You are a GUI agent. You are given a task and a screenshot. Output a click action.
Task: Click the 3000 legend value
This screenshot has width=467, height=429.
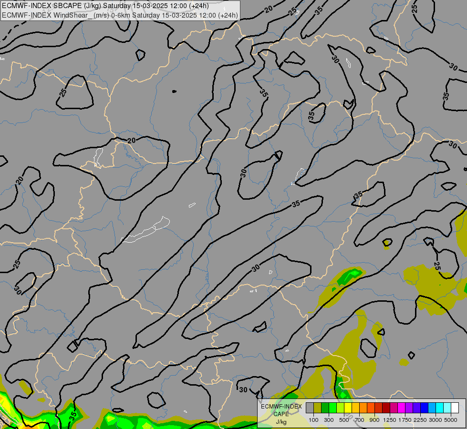click(436, 420)
